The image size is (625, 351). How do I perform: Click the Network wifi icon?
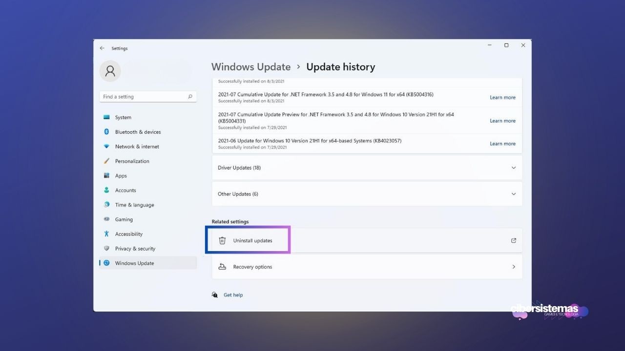tap(106, 146)
